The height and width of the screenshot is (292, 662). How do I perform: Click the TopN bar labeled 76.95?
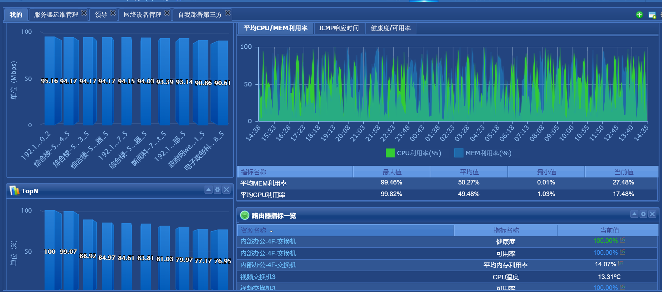click(x=219, y=260)
